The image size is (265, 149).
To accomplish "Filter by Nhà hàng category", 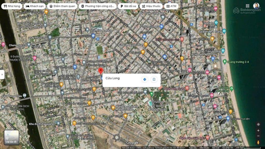I will click(x=12, y=6).
